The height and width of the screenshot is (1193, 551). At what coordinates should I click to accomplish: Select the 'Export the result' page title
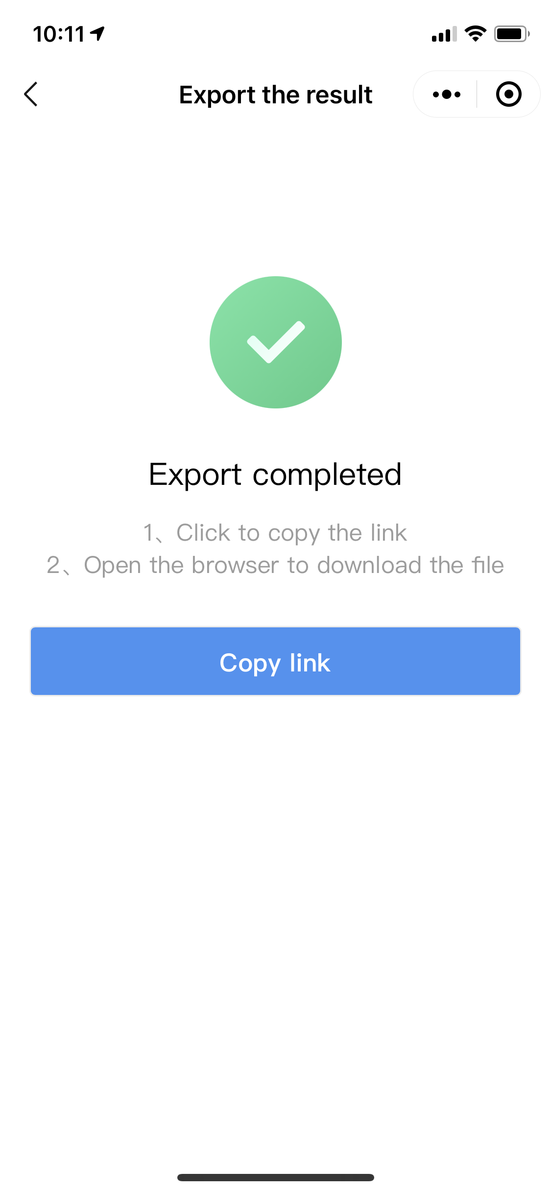tap(275, 95)
